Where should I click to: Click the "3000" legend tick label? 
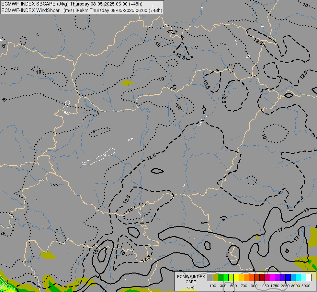pyautogui.click(x=296, y=286)
